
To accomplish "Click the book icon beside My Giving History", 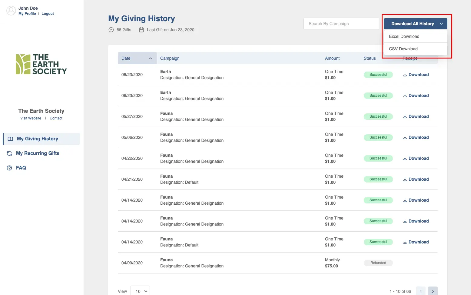I will click(10, 139).
